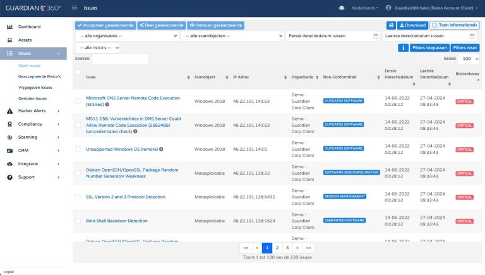Open Assets from the sidebar
485x275 pixels.
pyautogui.click(x=25, y=40)
